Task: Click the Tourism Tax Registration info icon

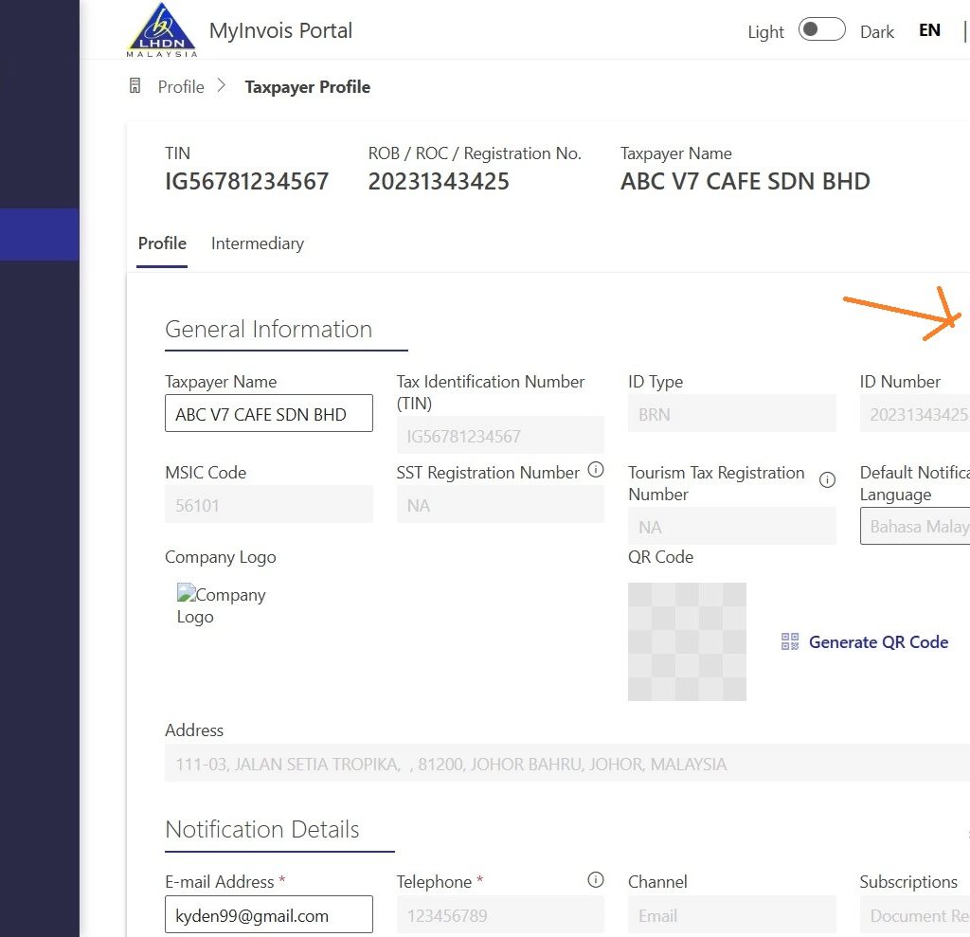Action: point(827,479)
